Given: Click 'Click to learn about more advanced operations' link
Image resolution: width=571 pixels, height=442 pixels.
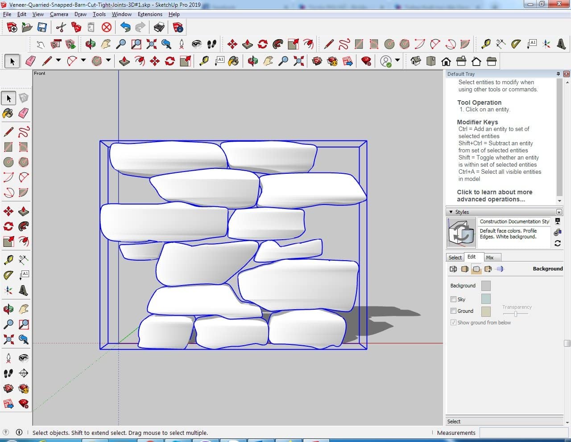Looking at the screenshot, I should pyautogui.click(x=494, y=196).
